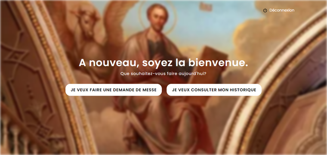Open the mass request form button
327x155 pixels.
114,90
